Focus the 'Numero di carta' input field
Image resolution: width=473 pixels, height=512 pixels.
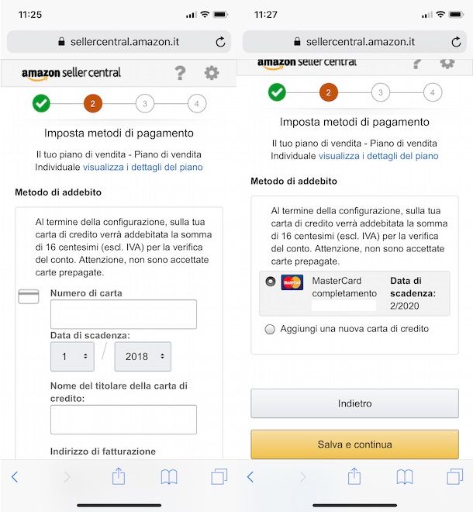pyautogui.click(x=123, y=314)
